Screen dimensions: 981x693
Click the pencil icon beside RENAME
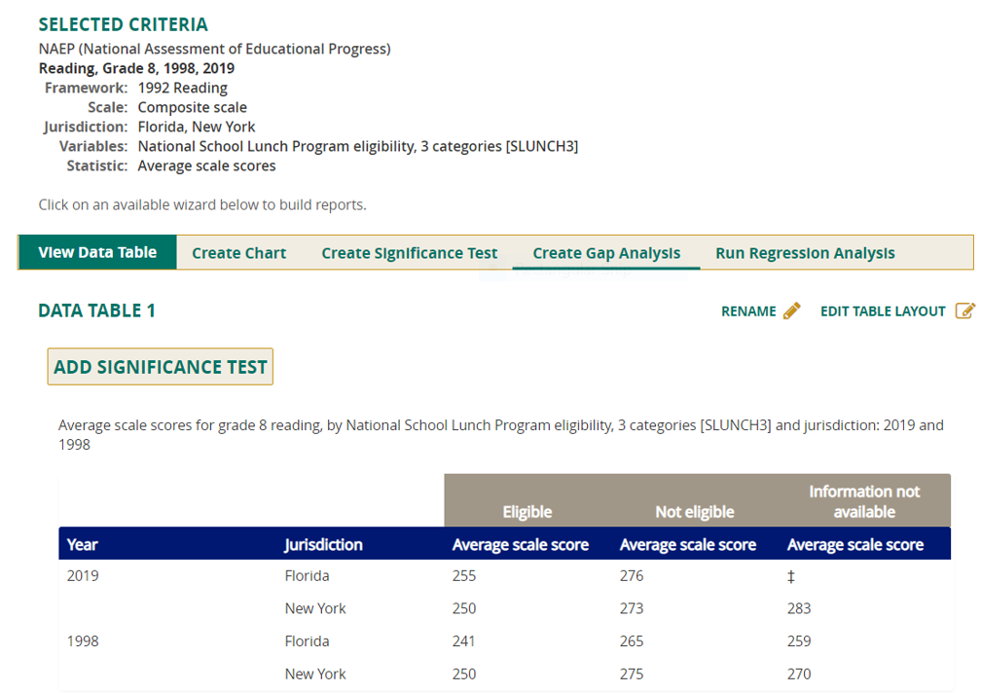(791, 310)
